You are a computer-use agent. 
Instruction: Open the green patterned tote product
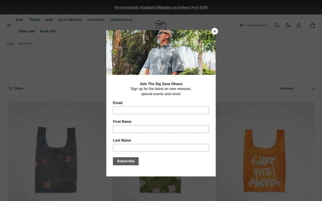tap(160, 184)
